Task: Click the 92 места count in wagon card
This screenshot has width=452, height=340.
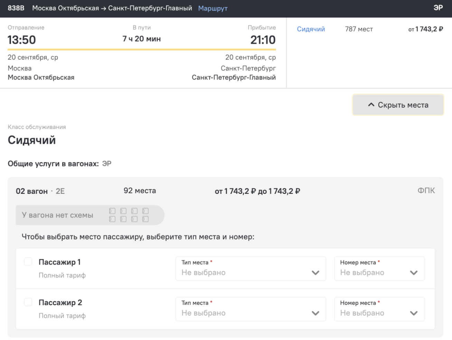Action: (140, 191)
